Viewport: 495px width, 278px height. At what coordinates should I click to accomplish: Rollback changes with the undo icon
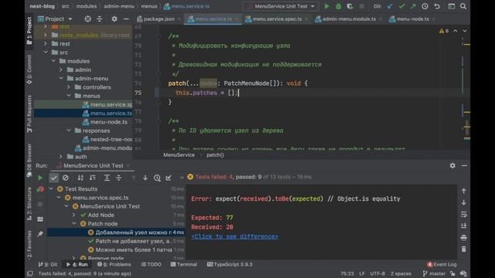click(437, 6)
